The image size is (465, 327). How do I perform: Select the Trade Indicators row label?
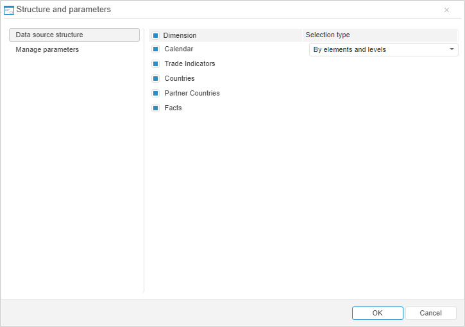[190, 63]
